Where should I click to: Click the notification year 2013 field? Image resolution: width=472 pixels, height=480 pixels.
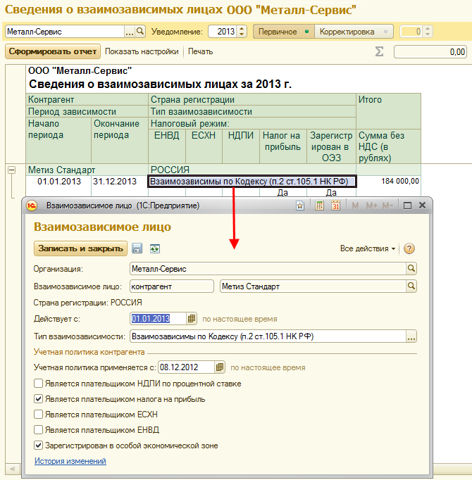click(223, 32)
